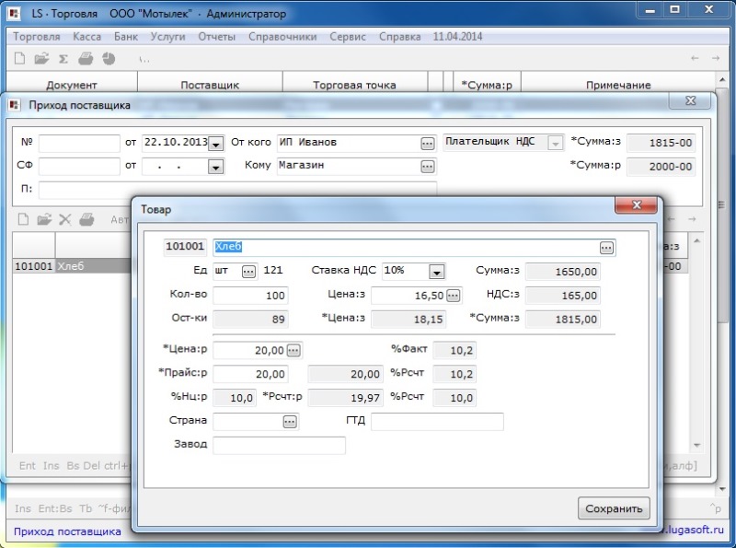736x548 pixels.
Task: Click the СФ number input field
Action: [x=79, y=167]
